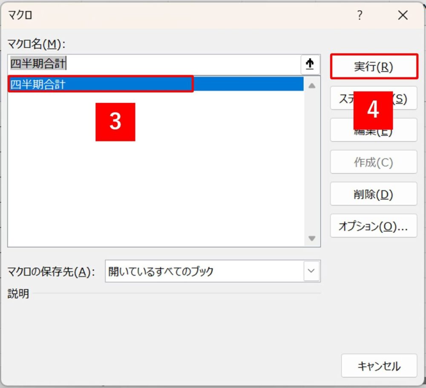
Task: Close the マクロ dialog with X
Action: coord(402,15)
